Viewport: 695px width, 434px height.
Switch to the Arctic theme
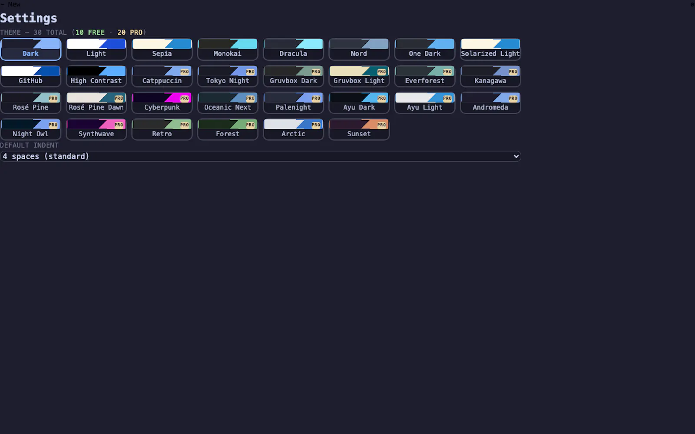pos(293,129)
